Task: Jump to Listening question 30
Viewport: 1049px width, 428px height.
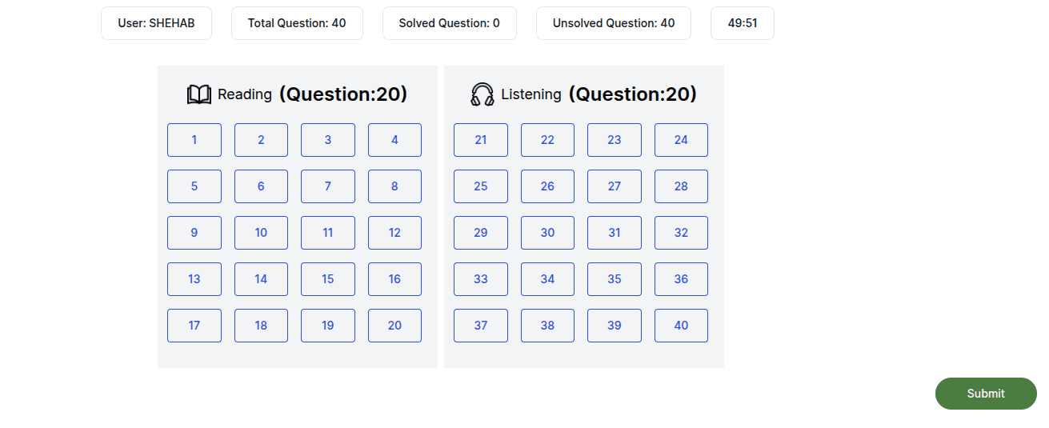Action: tap(547, 233)
